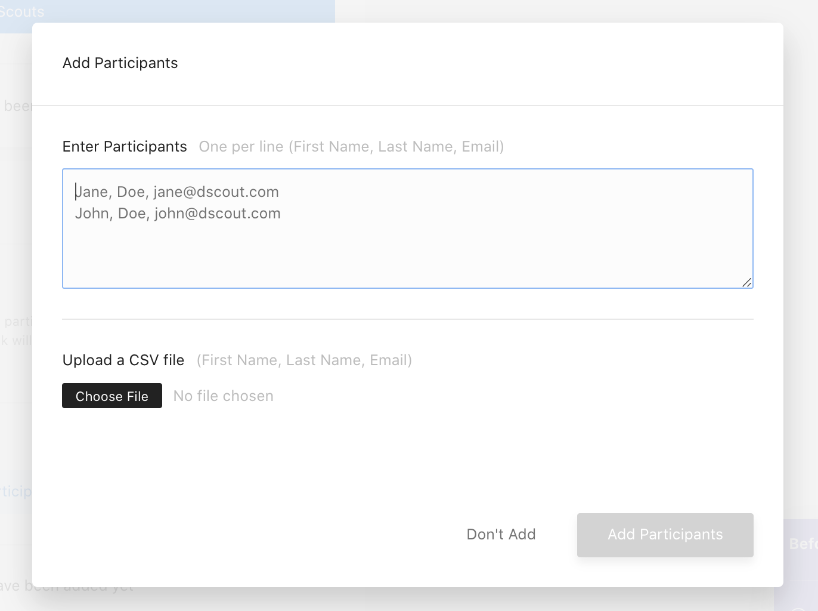Click the header divider under the dialog title
This screenshot has width=818, height=611.
click(x=407, y=106)
